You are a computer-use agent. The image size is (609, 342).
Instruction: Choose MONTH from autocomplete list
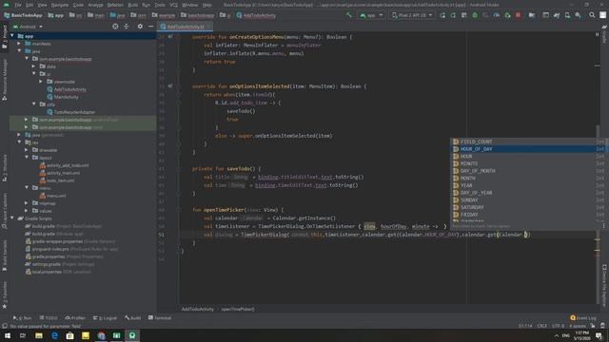528,178
